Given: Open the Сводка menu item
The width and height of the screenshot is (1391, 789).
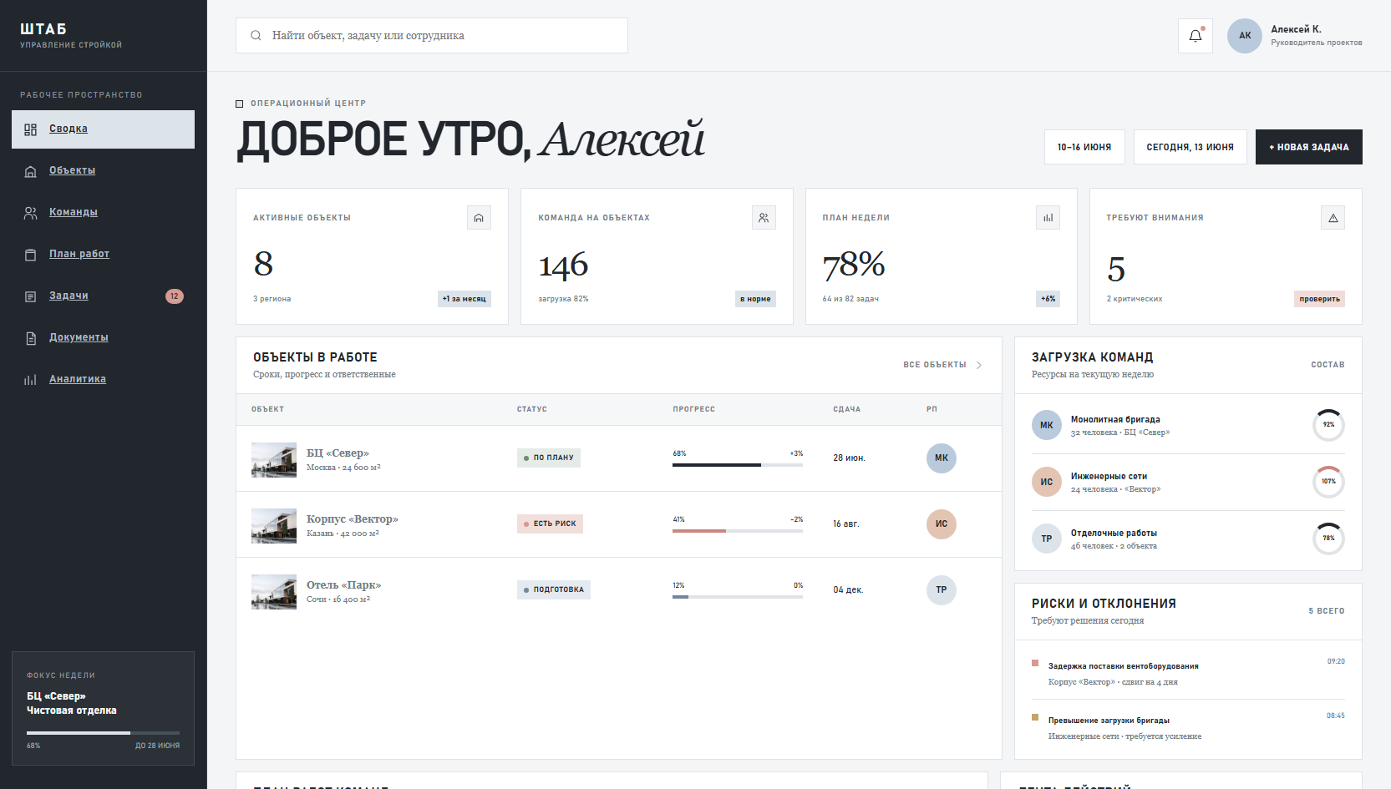Looking at the screenshot, I should [x=103, y=129].
